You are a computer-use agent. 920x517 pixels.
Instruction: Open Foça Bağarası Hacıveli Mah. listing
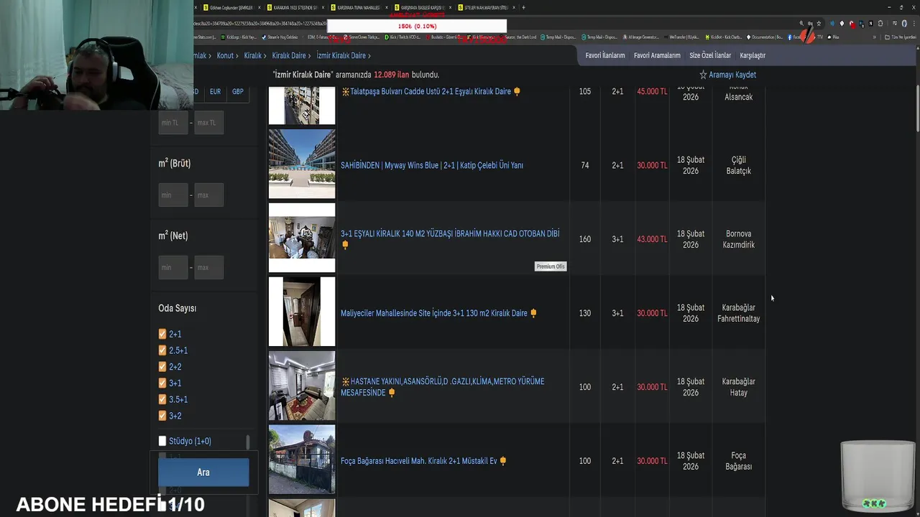tap(419, 461)
